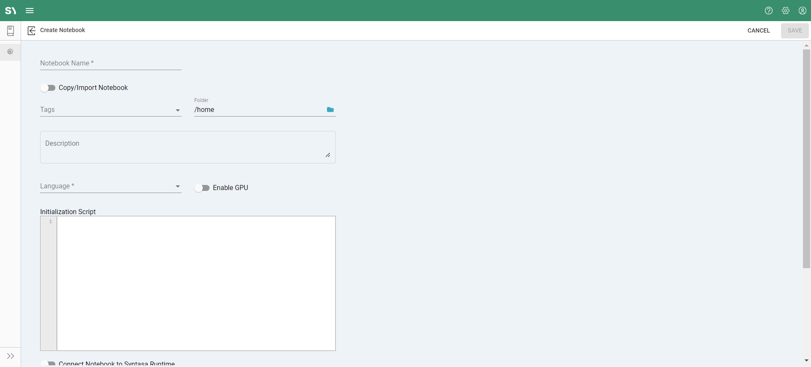Click inside the Initialization Script editor
Image resolution: width=811 pixels, height=367 pixels.
tap(196, 283)
